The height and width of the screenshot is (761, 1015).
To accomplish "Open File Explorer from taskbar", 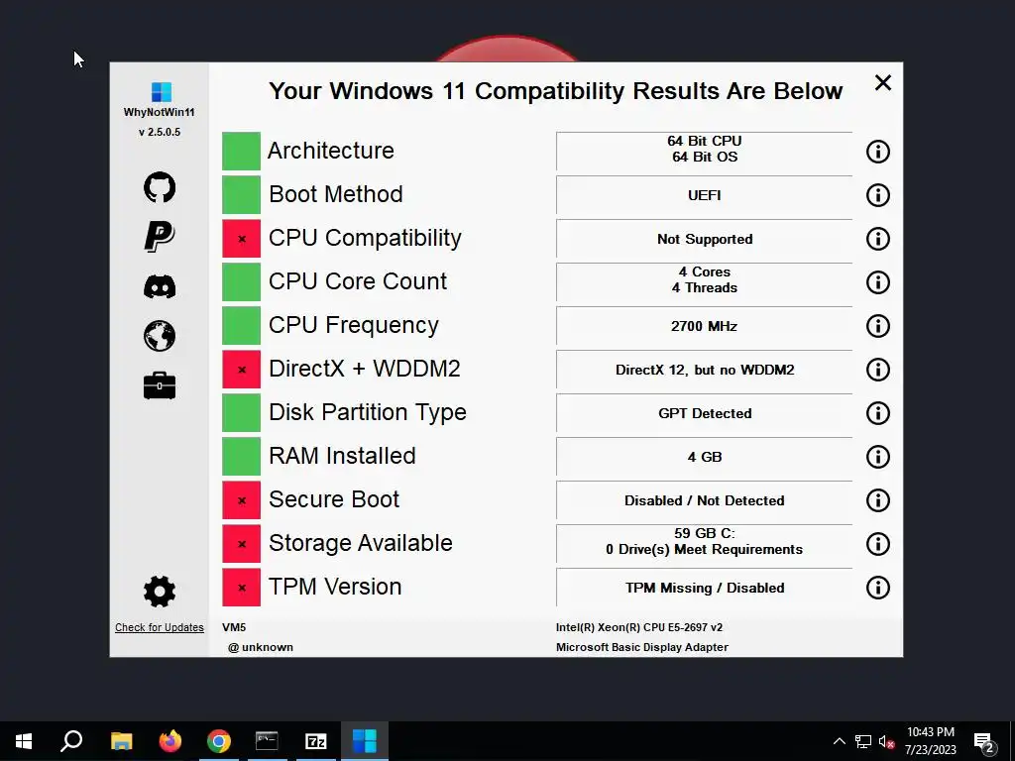I will tap(121, 741).
